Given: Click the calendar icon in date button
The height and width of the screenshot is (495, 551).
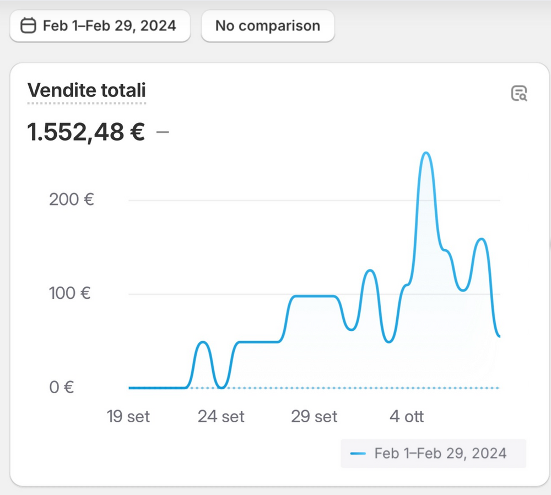Looking at the screenshot, I should pyautogui.click(x=29, y=26).
